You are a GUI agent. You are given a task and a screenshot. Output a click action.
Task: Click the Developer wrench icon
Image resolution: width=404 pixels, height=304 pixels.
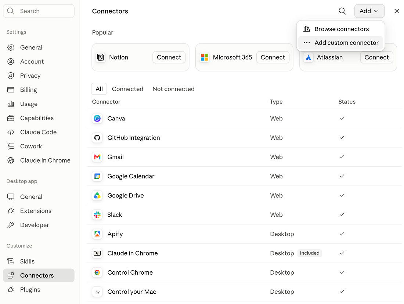tap(11, 225)
